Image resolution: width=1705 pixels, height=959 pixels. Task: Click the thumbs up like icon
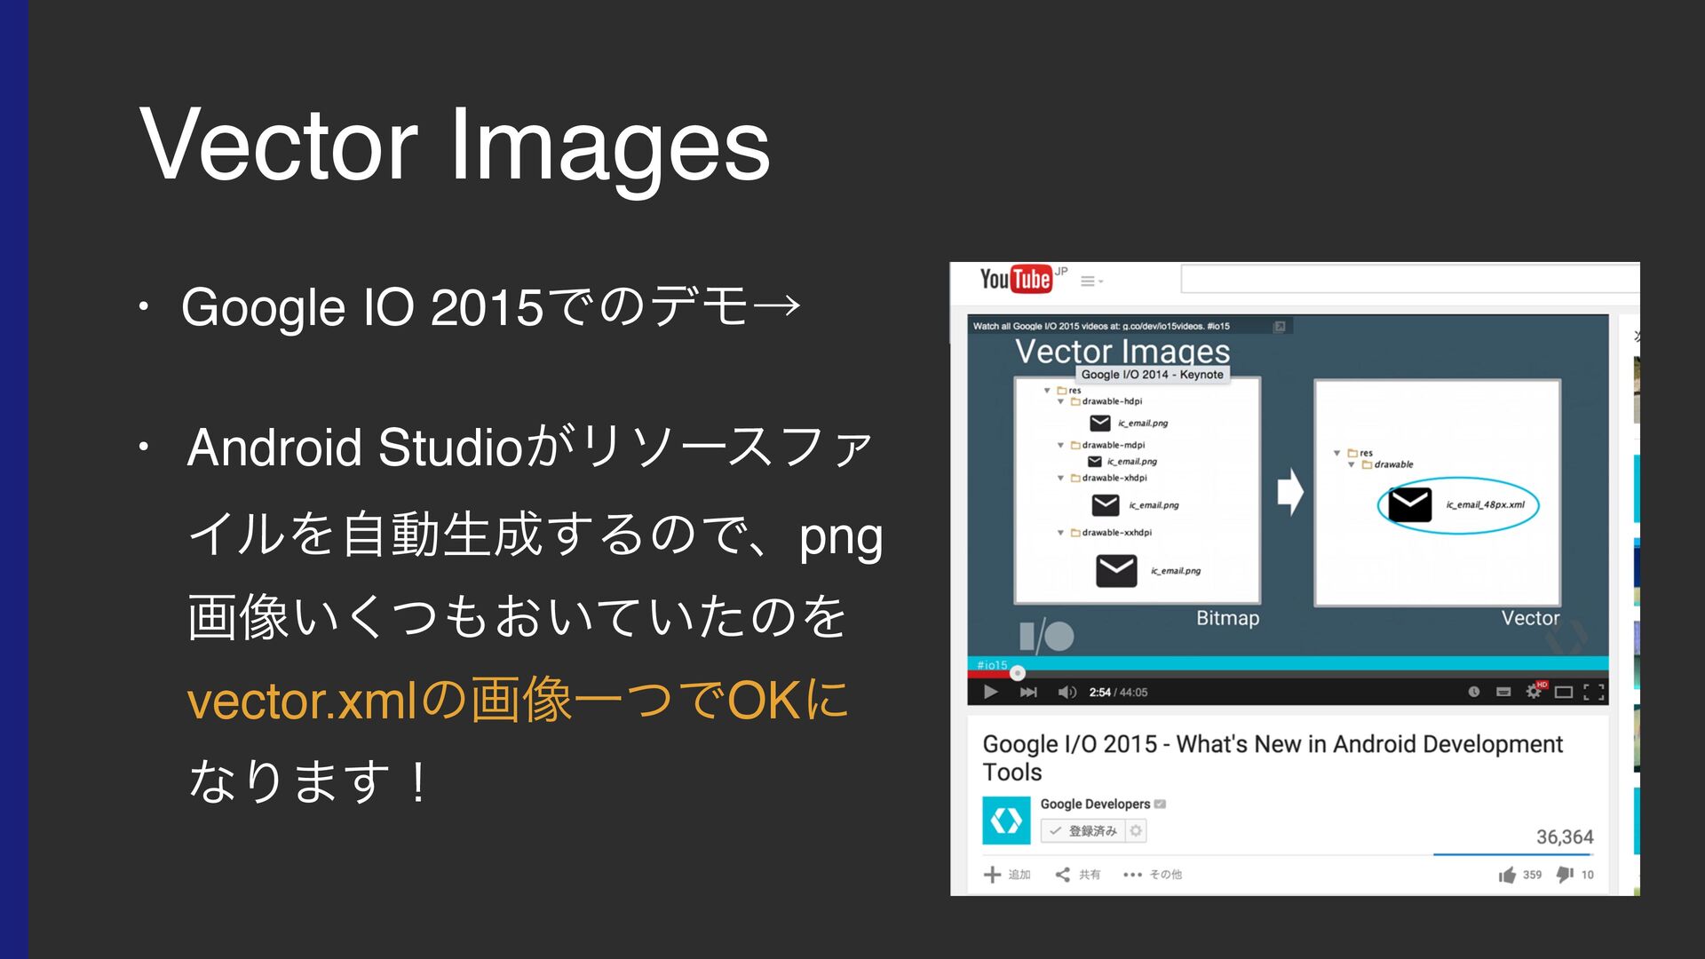point(1507,875)
